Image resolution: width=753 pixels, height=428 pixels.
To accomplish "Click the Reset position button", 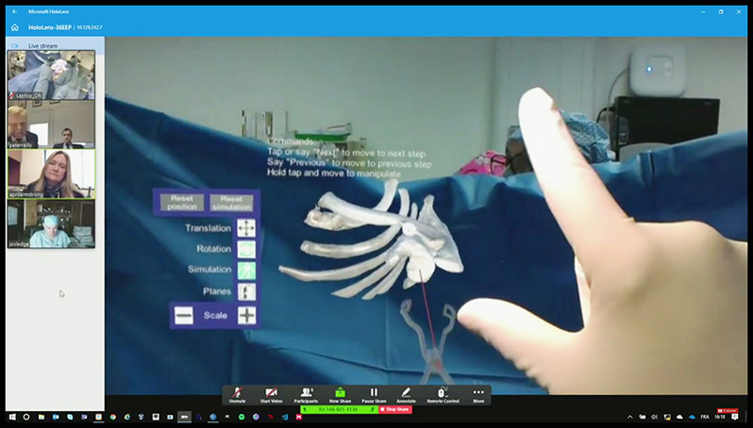I will tap(182, 203).
